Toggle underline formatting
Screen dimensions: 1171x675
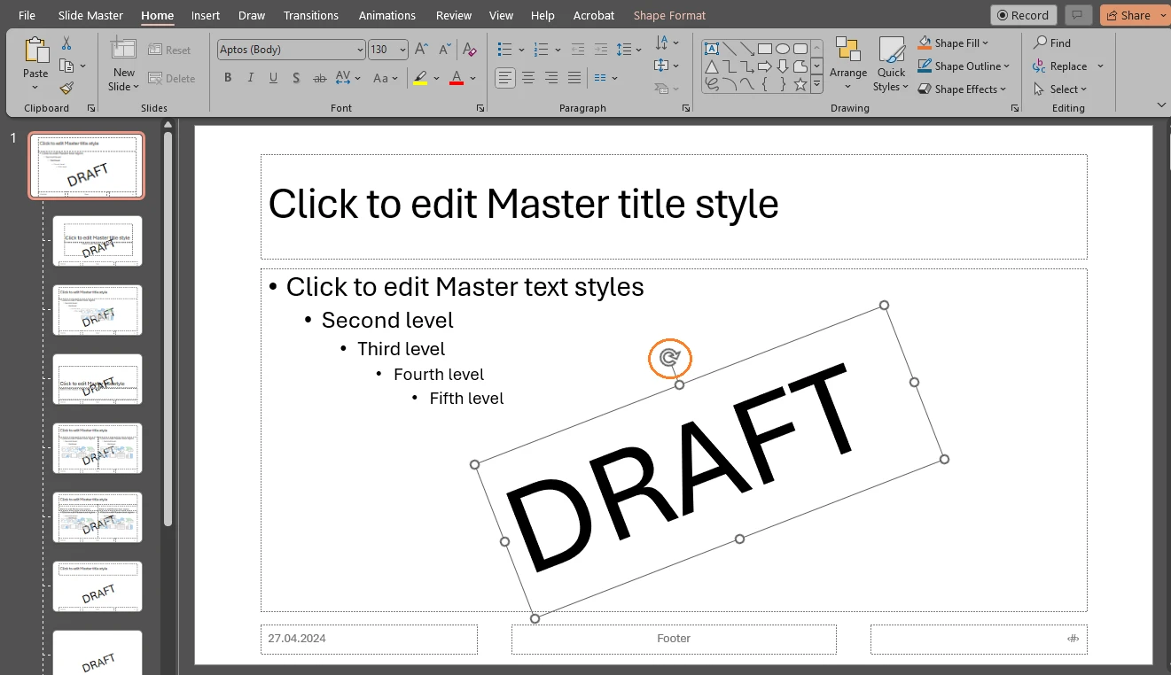click(273, 78)
